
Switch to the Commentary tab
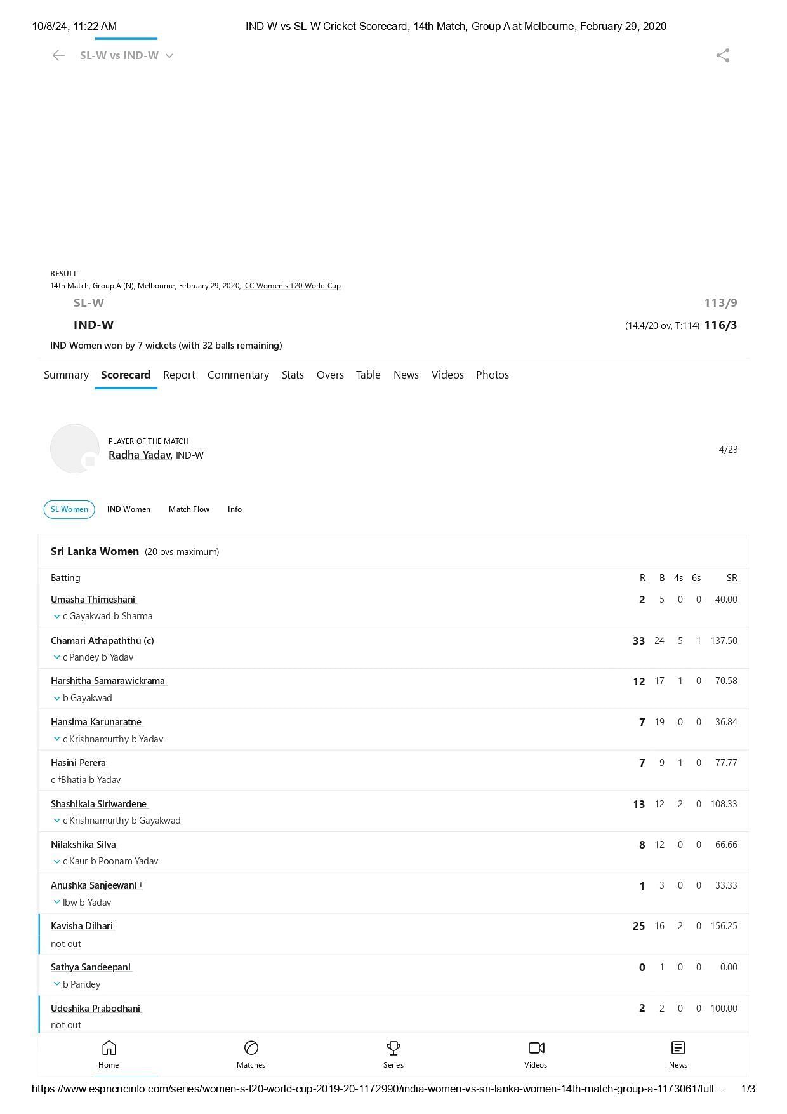click(238, 375)
